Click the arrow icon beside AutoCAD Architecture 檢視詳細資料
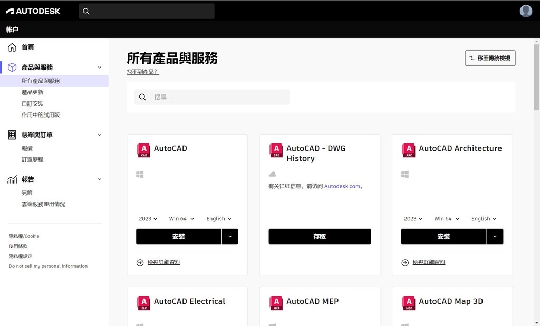 (405, 263)
